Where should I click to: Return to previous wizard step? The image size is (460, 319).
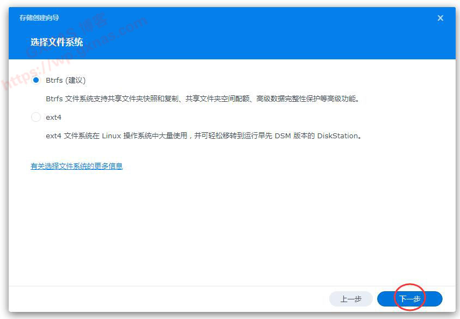pos(350,299)
